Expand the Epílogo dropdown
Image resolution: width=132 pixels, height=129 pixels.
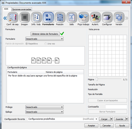click(x=44, y=112)
